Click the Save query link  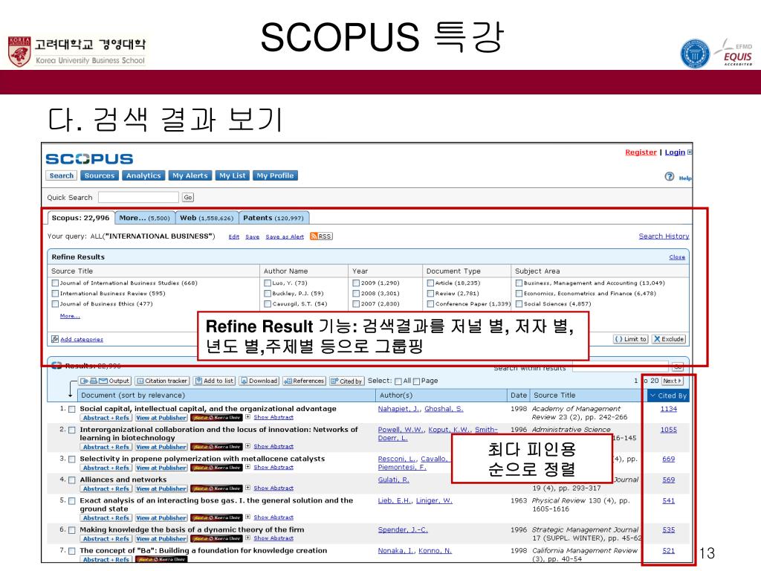pos(253,237)
